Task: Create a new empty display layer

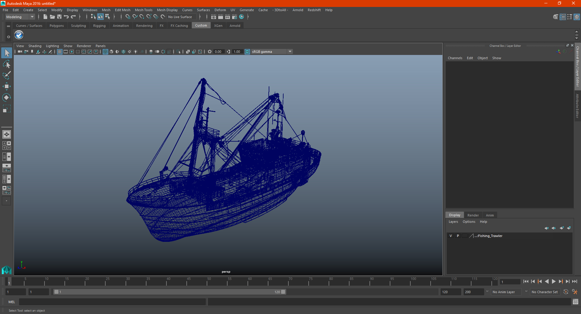Action: click(x=562, y=228)
